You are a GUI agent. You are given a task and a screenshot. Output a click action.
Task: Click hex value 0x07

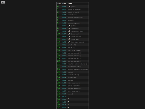click(x=64, y=26)
